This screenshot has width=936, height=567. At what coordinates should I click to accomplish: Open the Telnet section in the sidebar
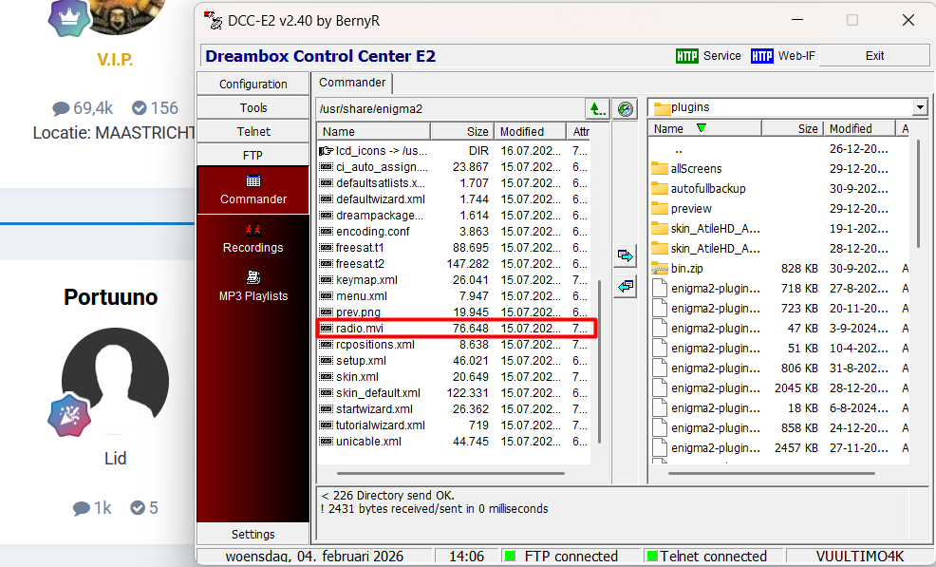pyautogui.click(x=253, y=130)
